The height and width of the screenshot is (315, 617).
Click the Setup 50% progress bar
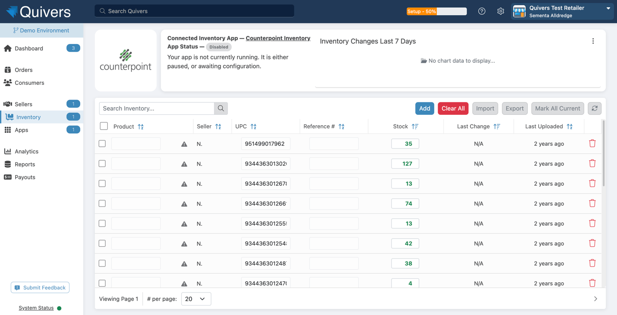[436, 11]
